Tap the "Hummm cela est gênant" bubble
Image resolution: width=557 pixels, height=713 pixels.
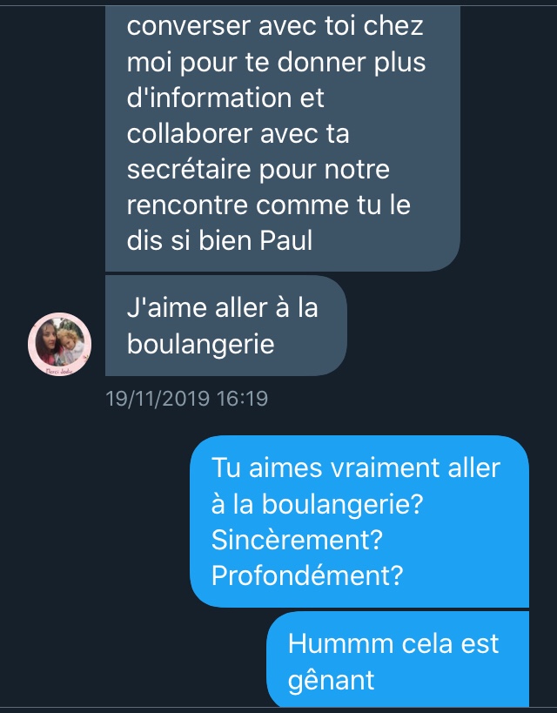point(398,659)
